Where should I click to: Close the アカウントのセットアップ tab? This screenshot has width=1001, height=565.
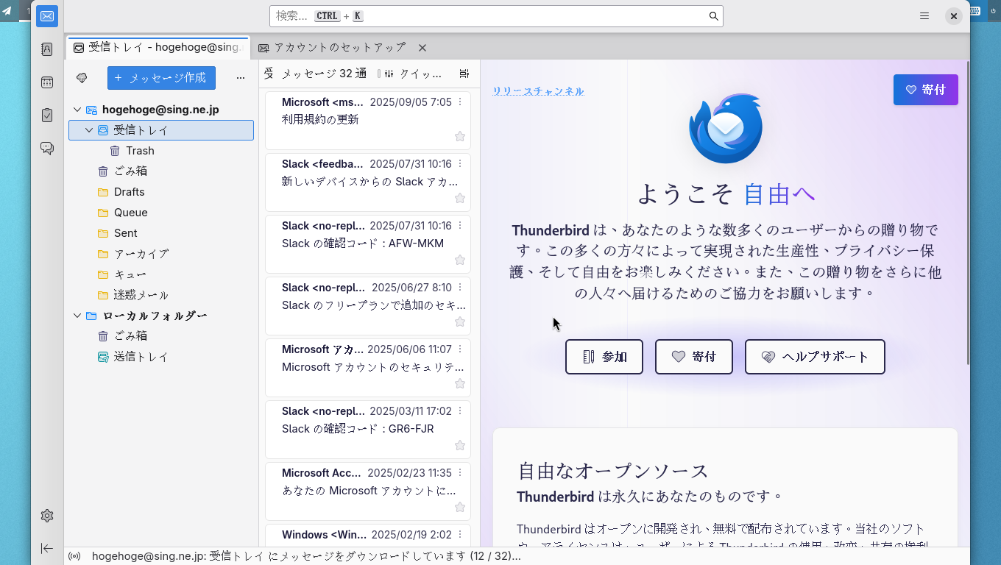[x=422, y=48]
